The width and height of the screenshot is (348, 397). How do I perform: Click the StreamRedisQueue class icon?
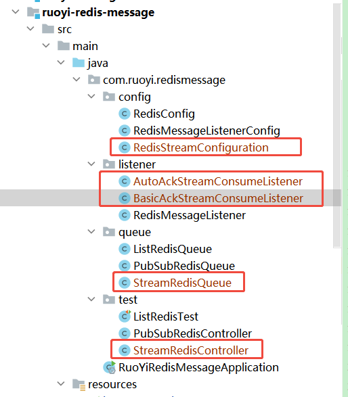coord(125,283)
